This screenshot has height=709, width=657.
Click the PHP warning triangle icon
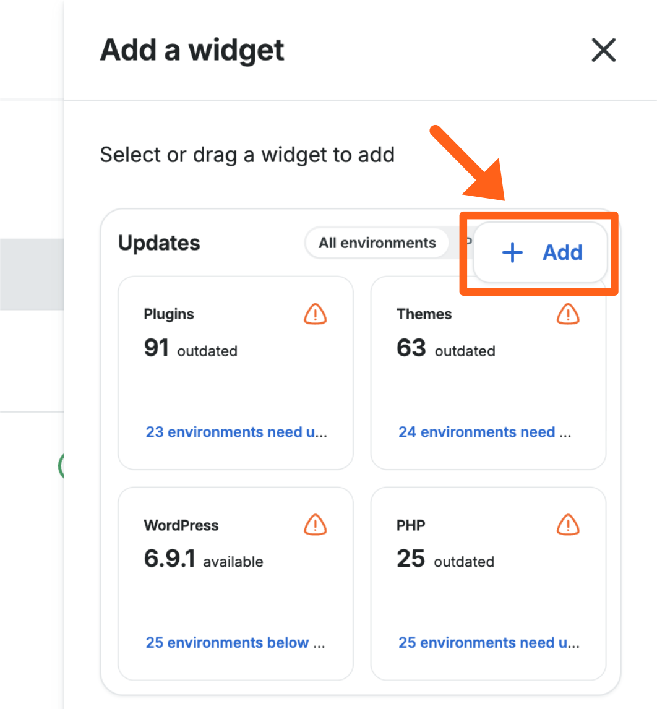(x=568, y=525)
